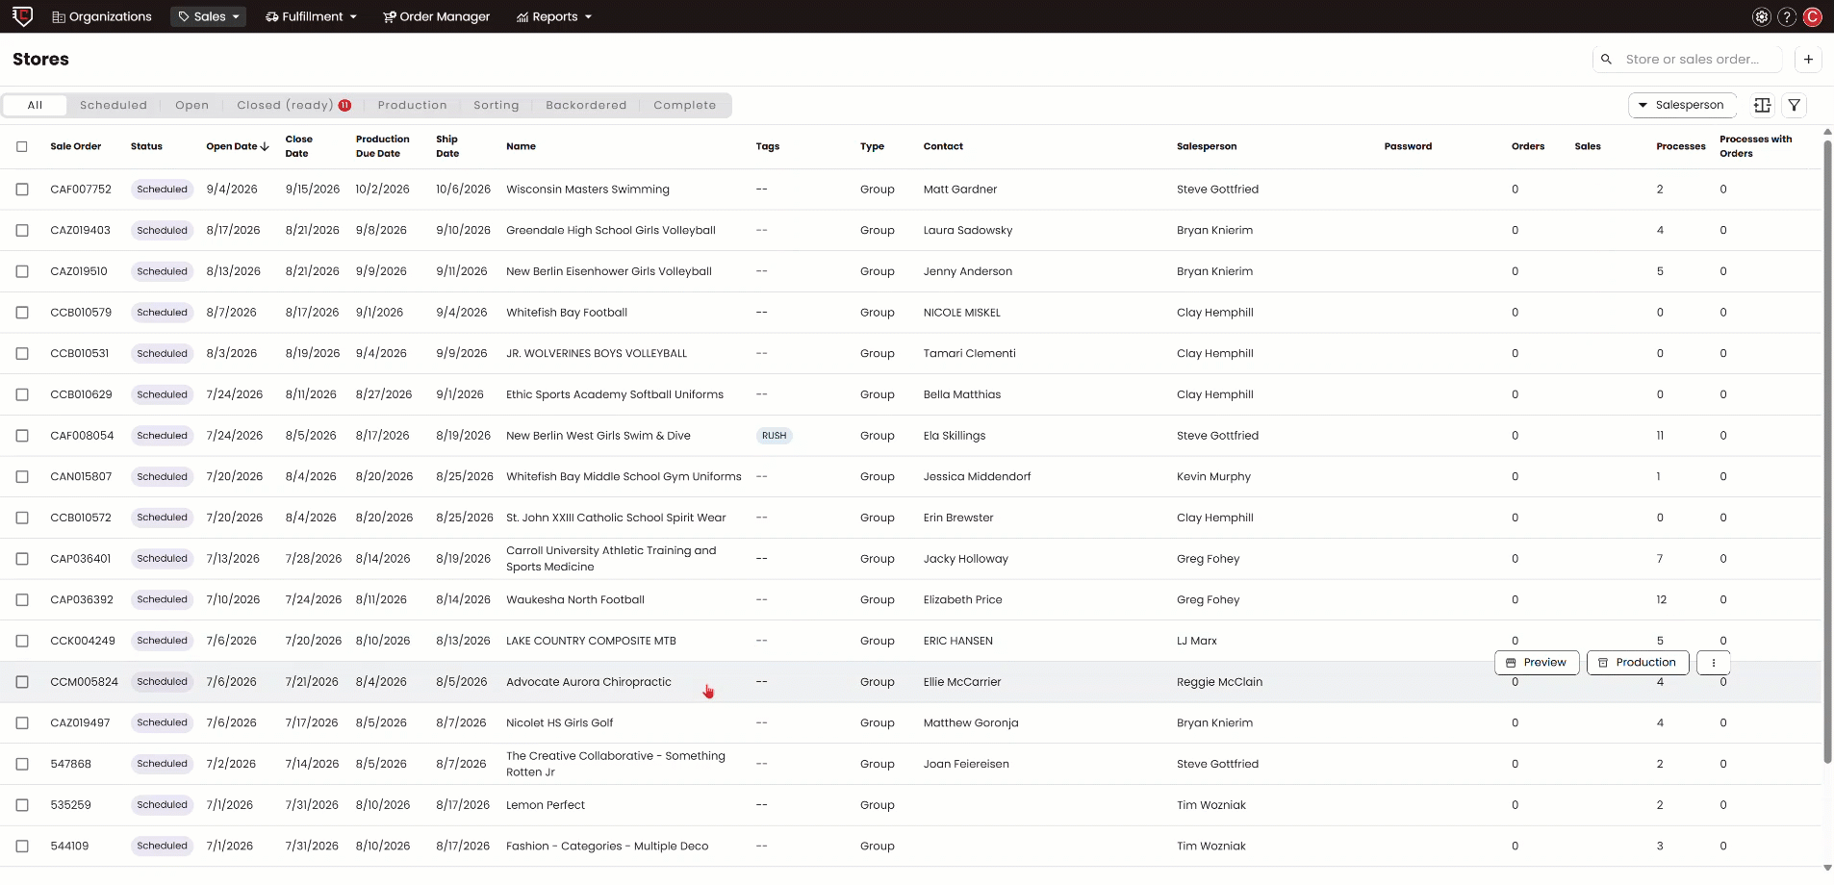Open the user avatar C icon
Image resolution: width=1834 pixels, height=885 pixels.
(1813, 16)
